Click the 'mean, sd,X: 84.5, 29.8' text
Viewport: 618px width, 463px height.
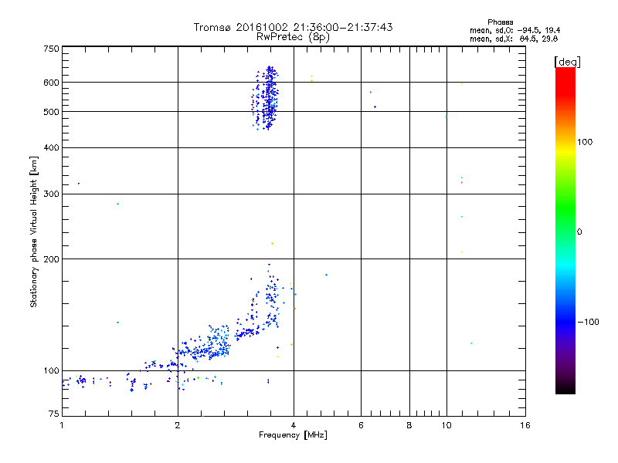(x=514, y=39)
